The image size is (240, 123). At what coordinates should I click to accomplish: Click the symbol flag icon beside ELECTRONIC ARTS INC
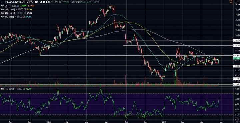[x=6, y=2]
